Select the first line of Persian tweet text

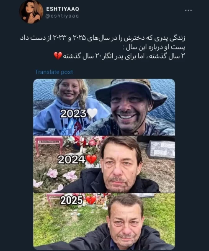[x=103, y=38]
